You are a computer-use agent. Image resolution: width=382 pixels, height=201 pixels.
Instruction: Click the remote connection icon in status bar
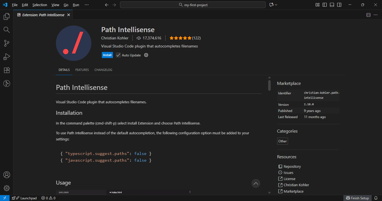[4, 198]
